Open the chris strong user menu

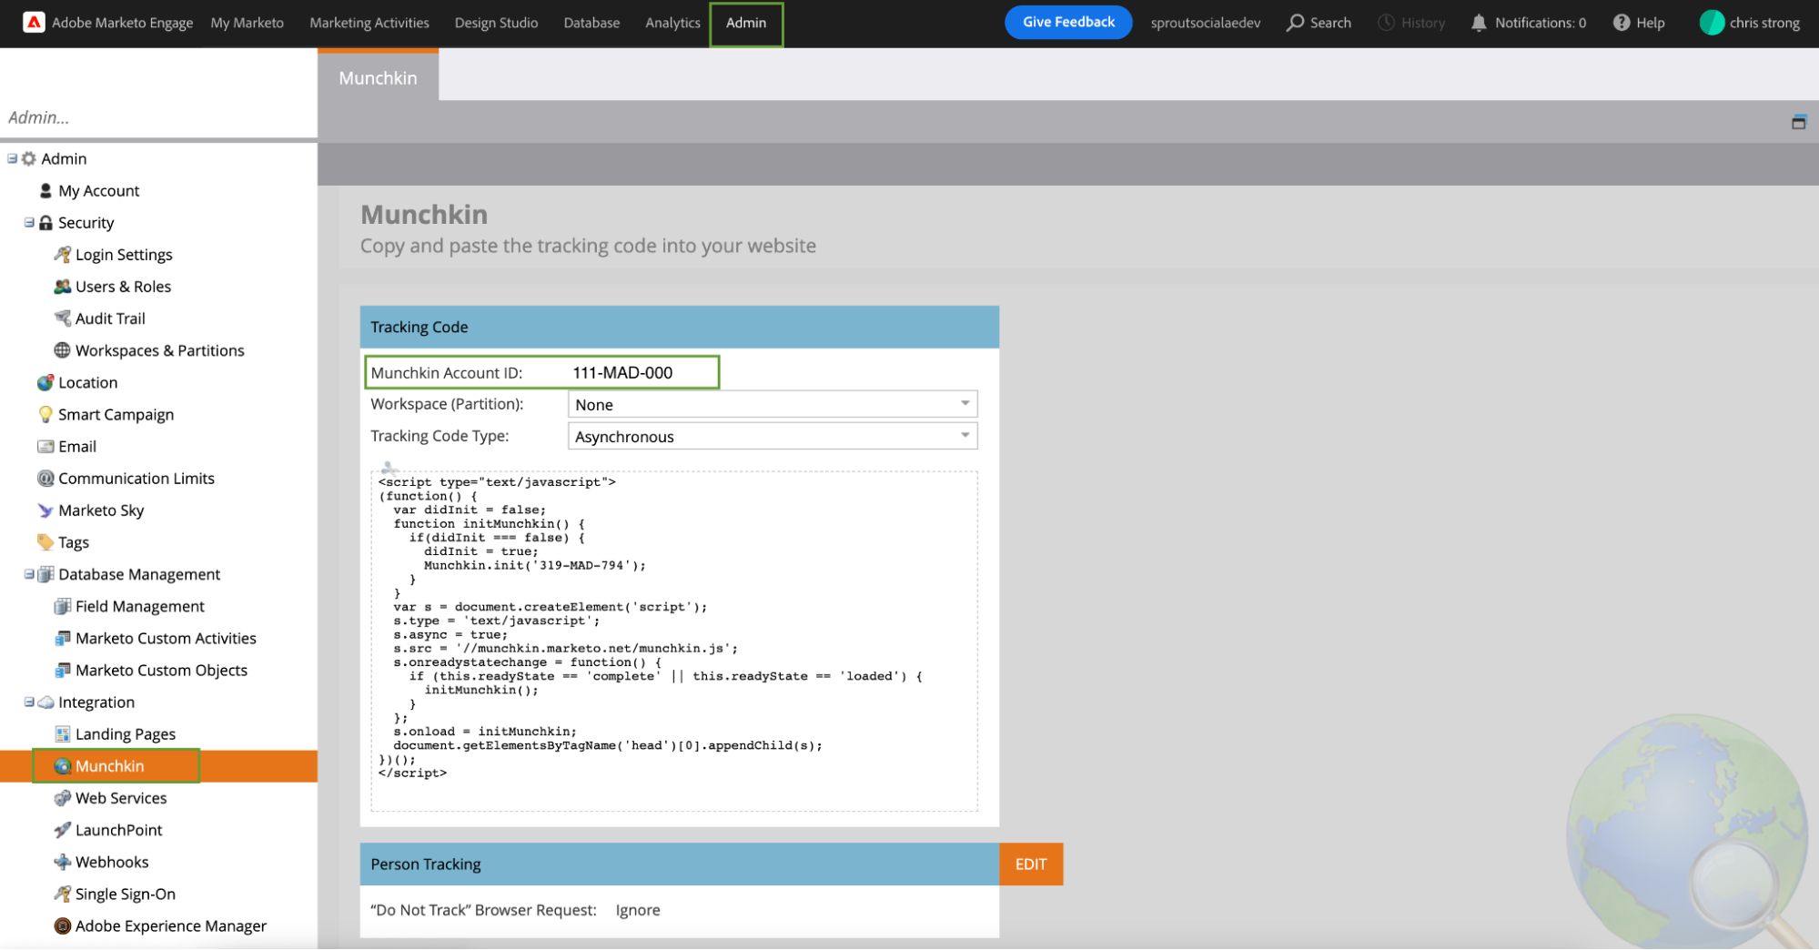(x=1750, y=23)
